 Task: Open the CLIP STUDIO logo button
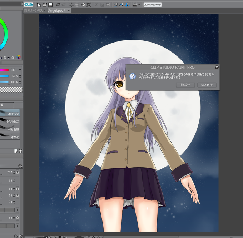29,5
